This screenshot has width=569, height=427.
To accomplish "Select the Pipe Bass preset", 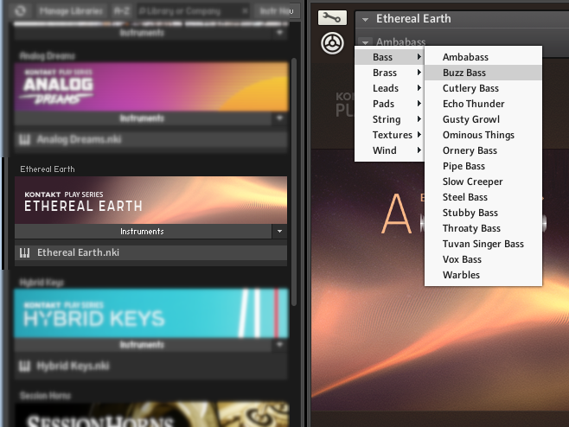I will 483,166.
